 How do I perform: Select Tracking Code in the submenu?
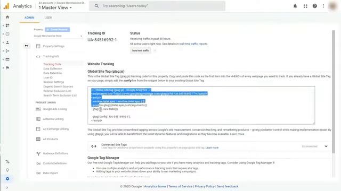click(x=52, y=64)
